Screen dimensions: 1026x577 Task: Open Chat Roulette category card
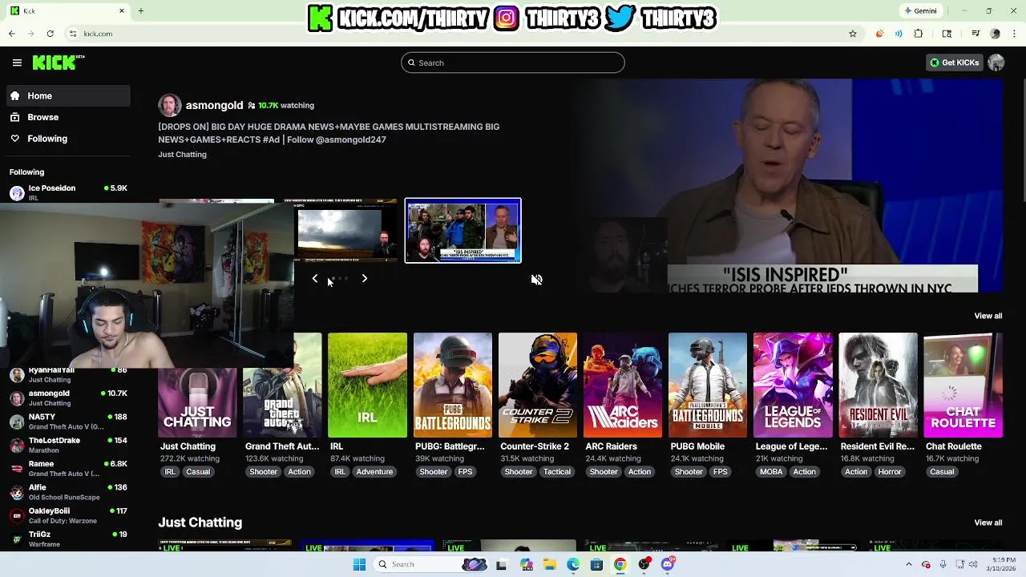coord(963,385)
